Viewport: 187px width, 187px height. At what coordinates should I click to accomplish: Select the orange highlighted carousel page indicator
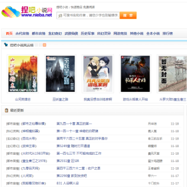(45, 45)
